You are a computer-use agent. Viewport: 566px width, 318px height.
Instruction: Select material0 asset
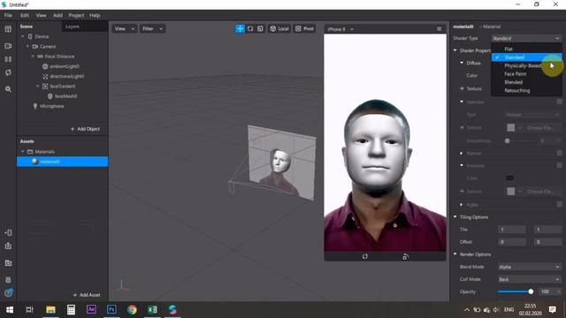(x=63, y=162)
